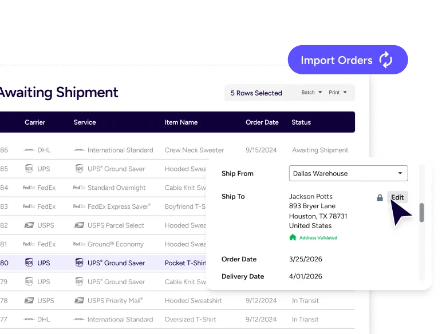Screen dimensions: 446x334
Task: Click the UPS shield icon in highlighted row
Action: 29,263
